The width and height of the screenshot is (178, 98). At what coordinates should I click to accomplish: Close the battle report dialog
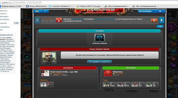click(x=160, y=11)
